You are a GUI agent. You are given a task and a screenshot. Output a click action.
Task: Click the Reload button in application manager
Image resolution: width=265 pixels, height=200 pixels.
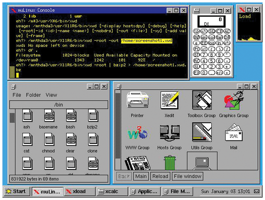[x=160, y=176]
